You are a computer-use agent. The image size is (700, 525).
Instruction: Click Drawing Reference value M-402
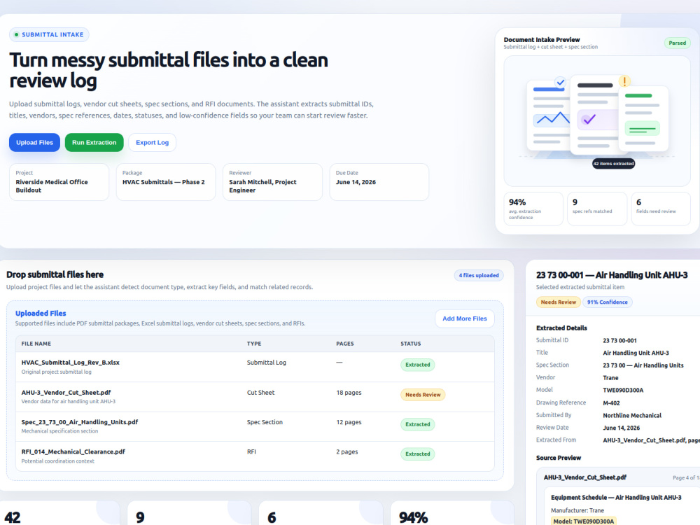click(x=611, y=403)
